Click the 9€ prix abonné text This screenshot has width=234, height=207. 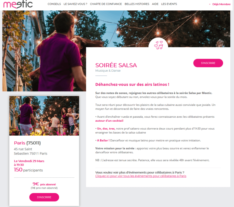(x=44, y=184)
